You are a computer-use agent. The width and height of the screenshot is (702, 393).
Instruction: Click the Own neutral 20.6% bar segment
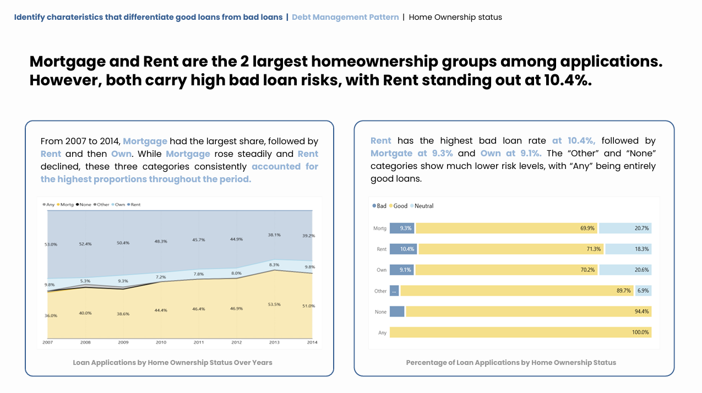(625, 270)
